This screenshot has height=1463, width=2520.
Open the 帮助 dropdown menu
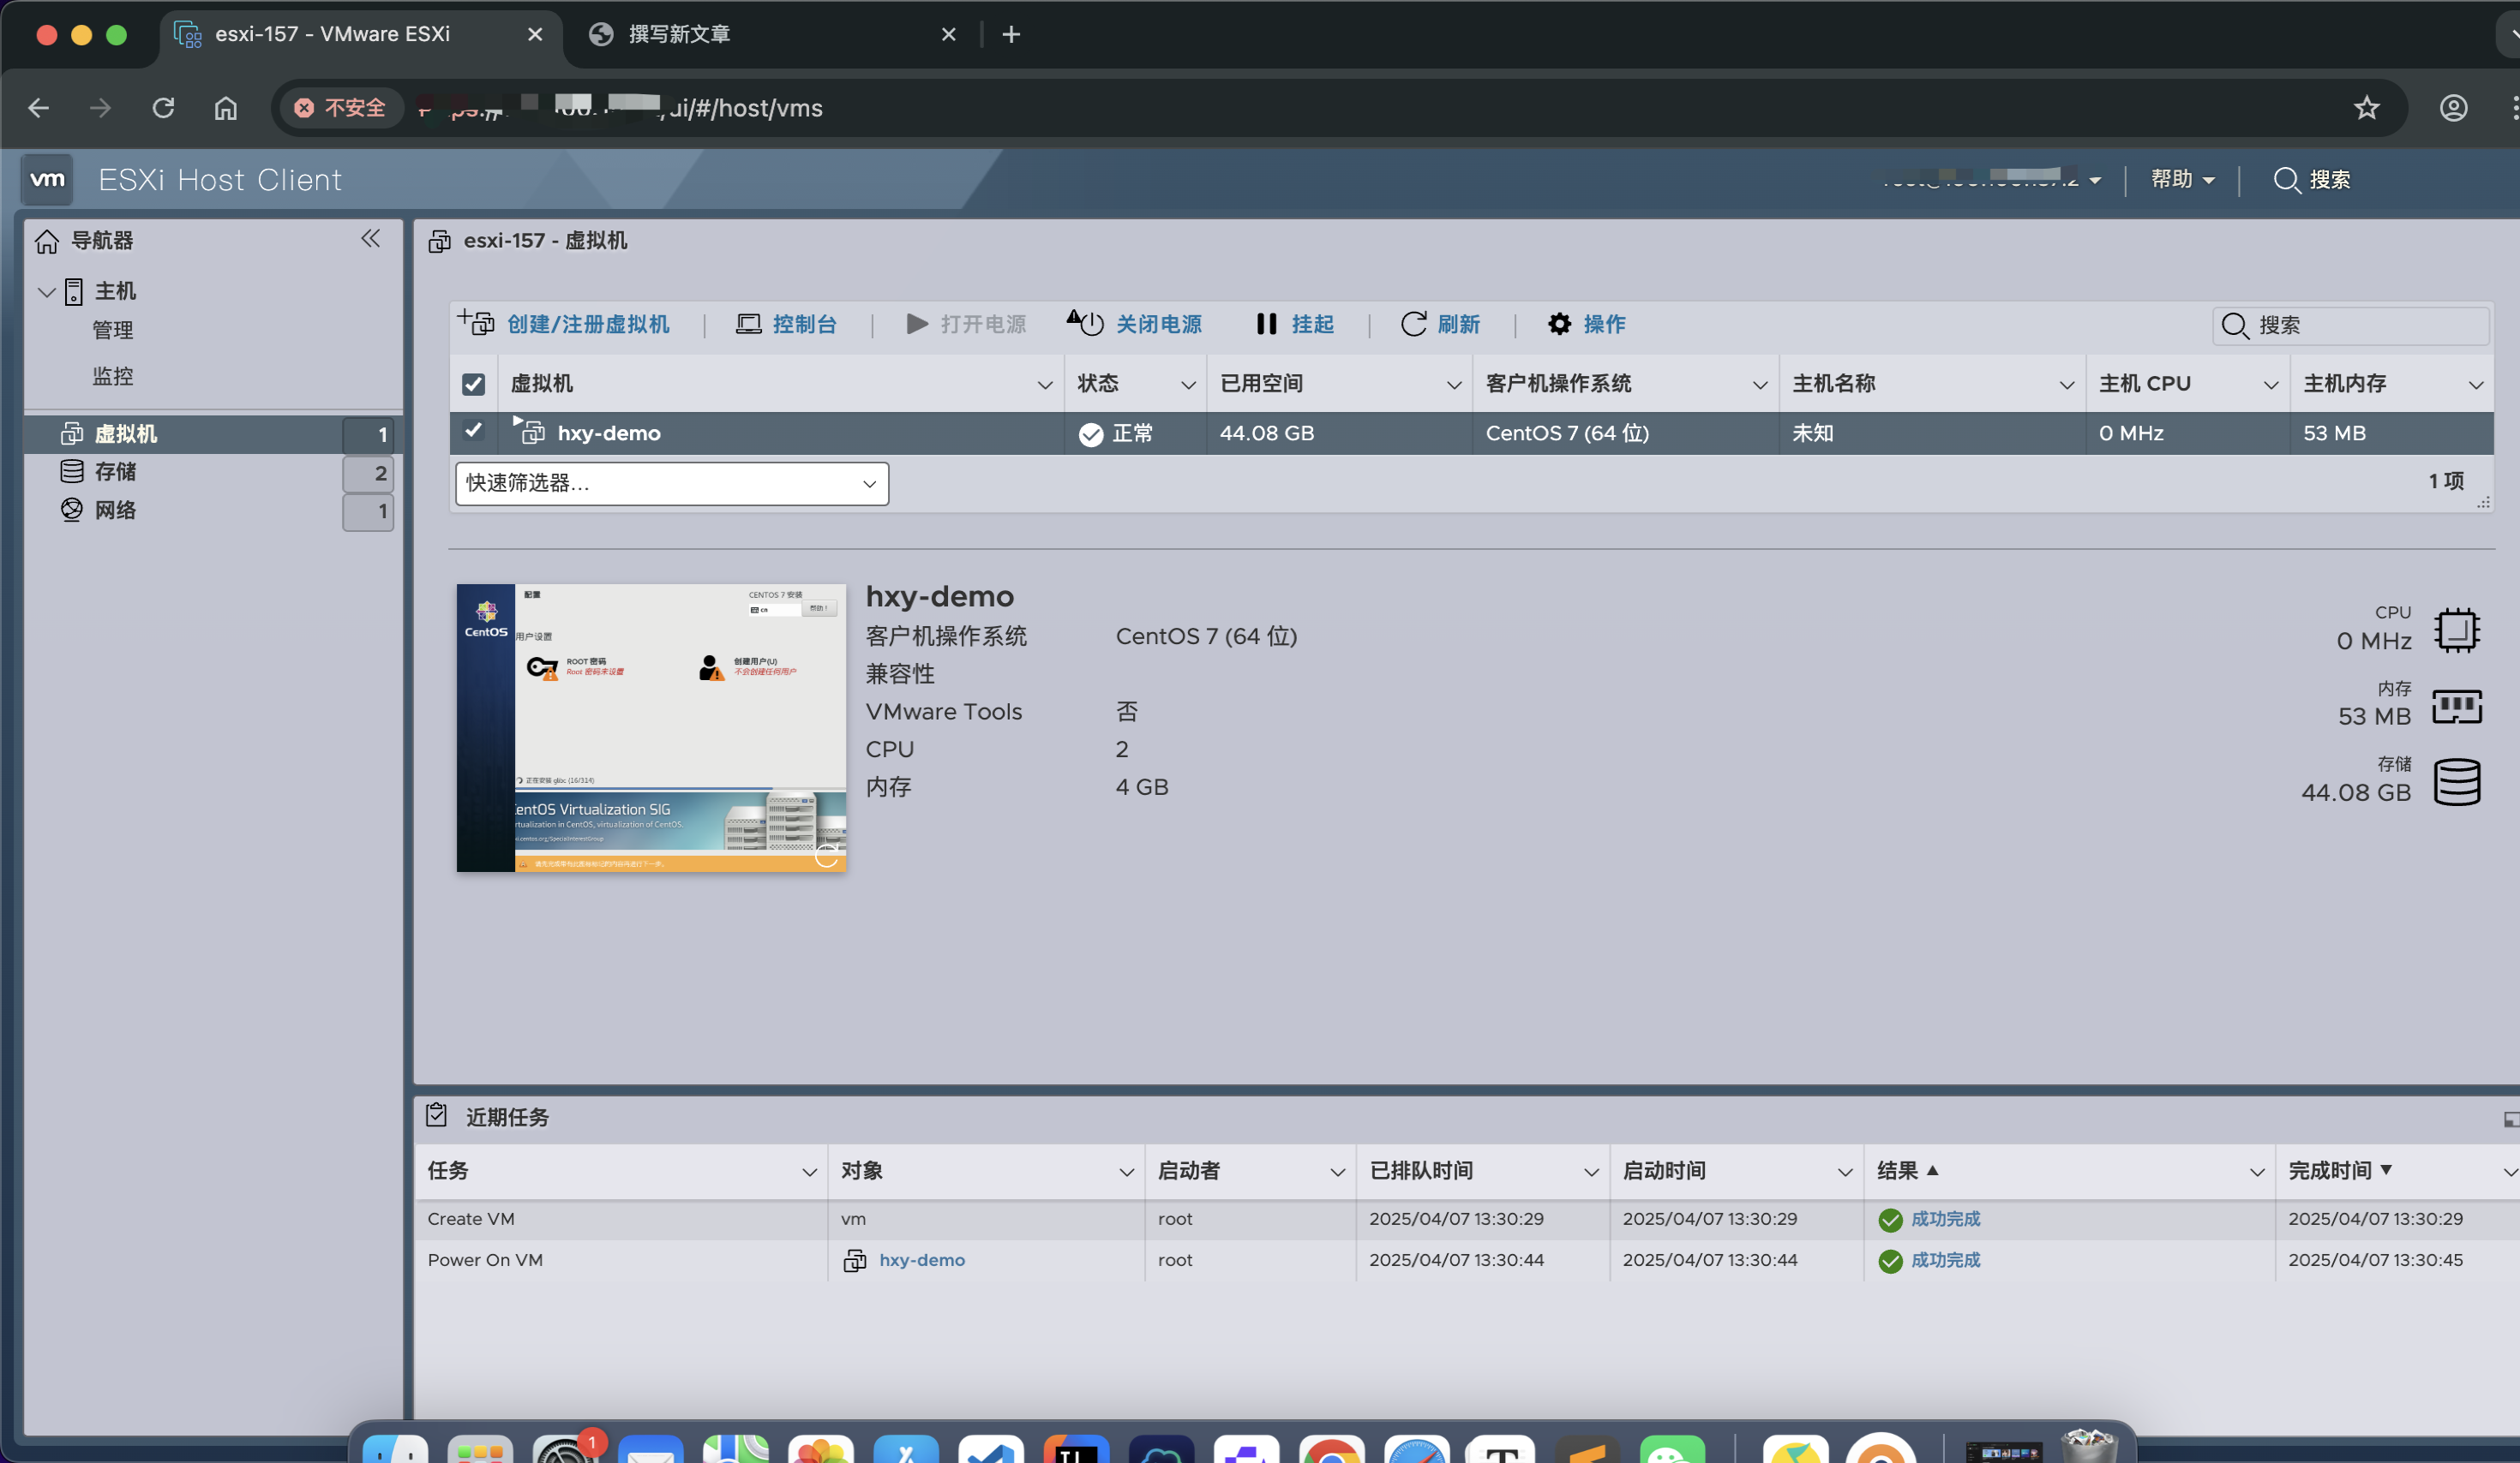click(x=2183, y=180)
